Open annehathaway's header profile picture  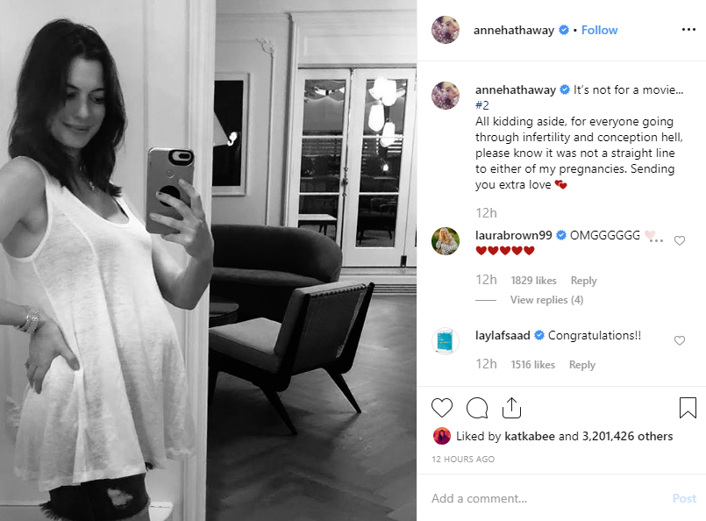(x=446, y=30)
